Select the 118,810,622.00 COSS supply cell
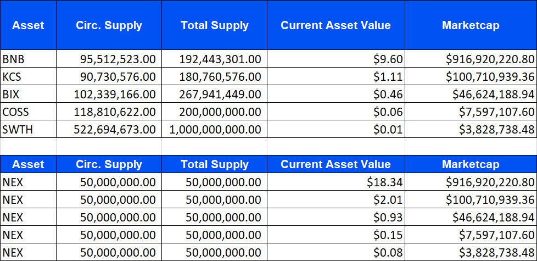Viewport: 537px width, 261px height. coord(109,112)
